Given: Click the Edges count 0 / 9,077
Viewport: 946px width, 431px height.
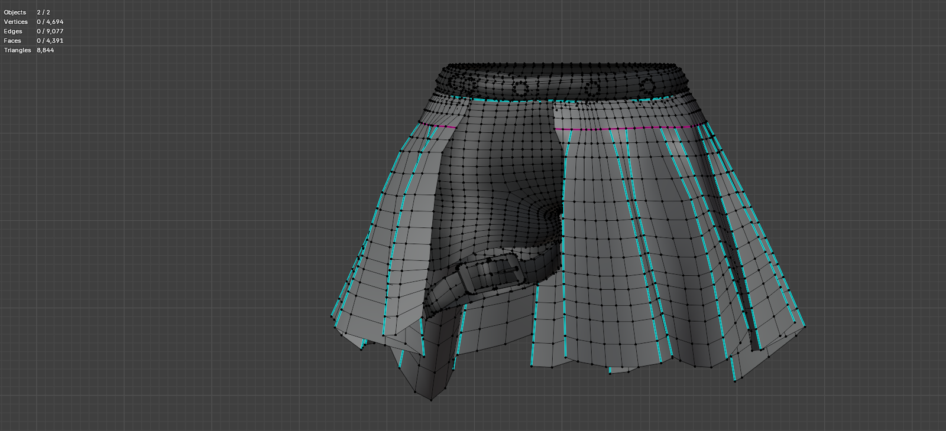Looking at the screenshot, I should coord(50,31).
